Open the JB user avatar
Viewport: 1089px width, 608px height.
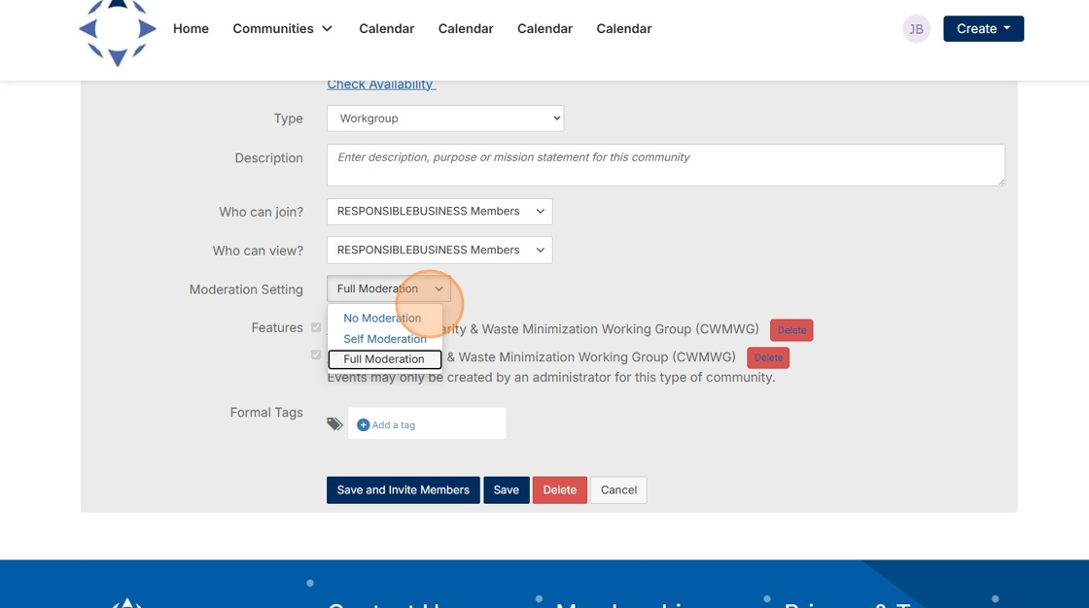916,29
